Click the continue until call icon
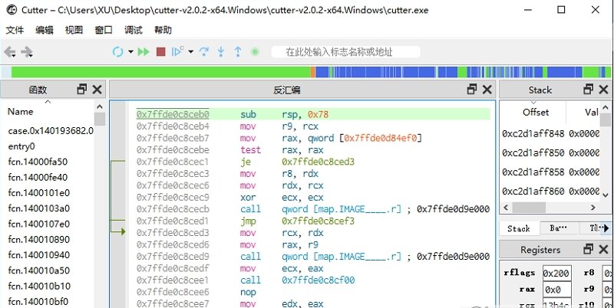The width and height of the screenshot is (614, 308). pyautogui.click(x=178, y=51)
